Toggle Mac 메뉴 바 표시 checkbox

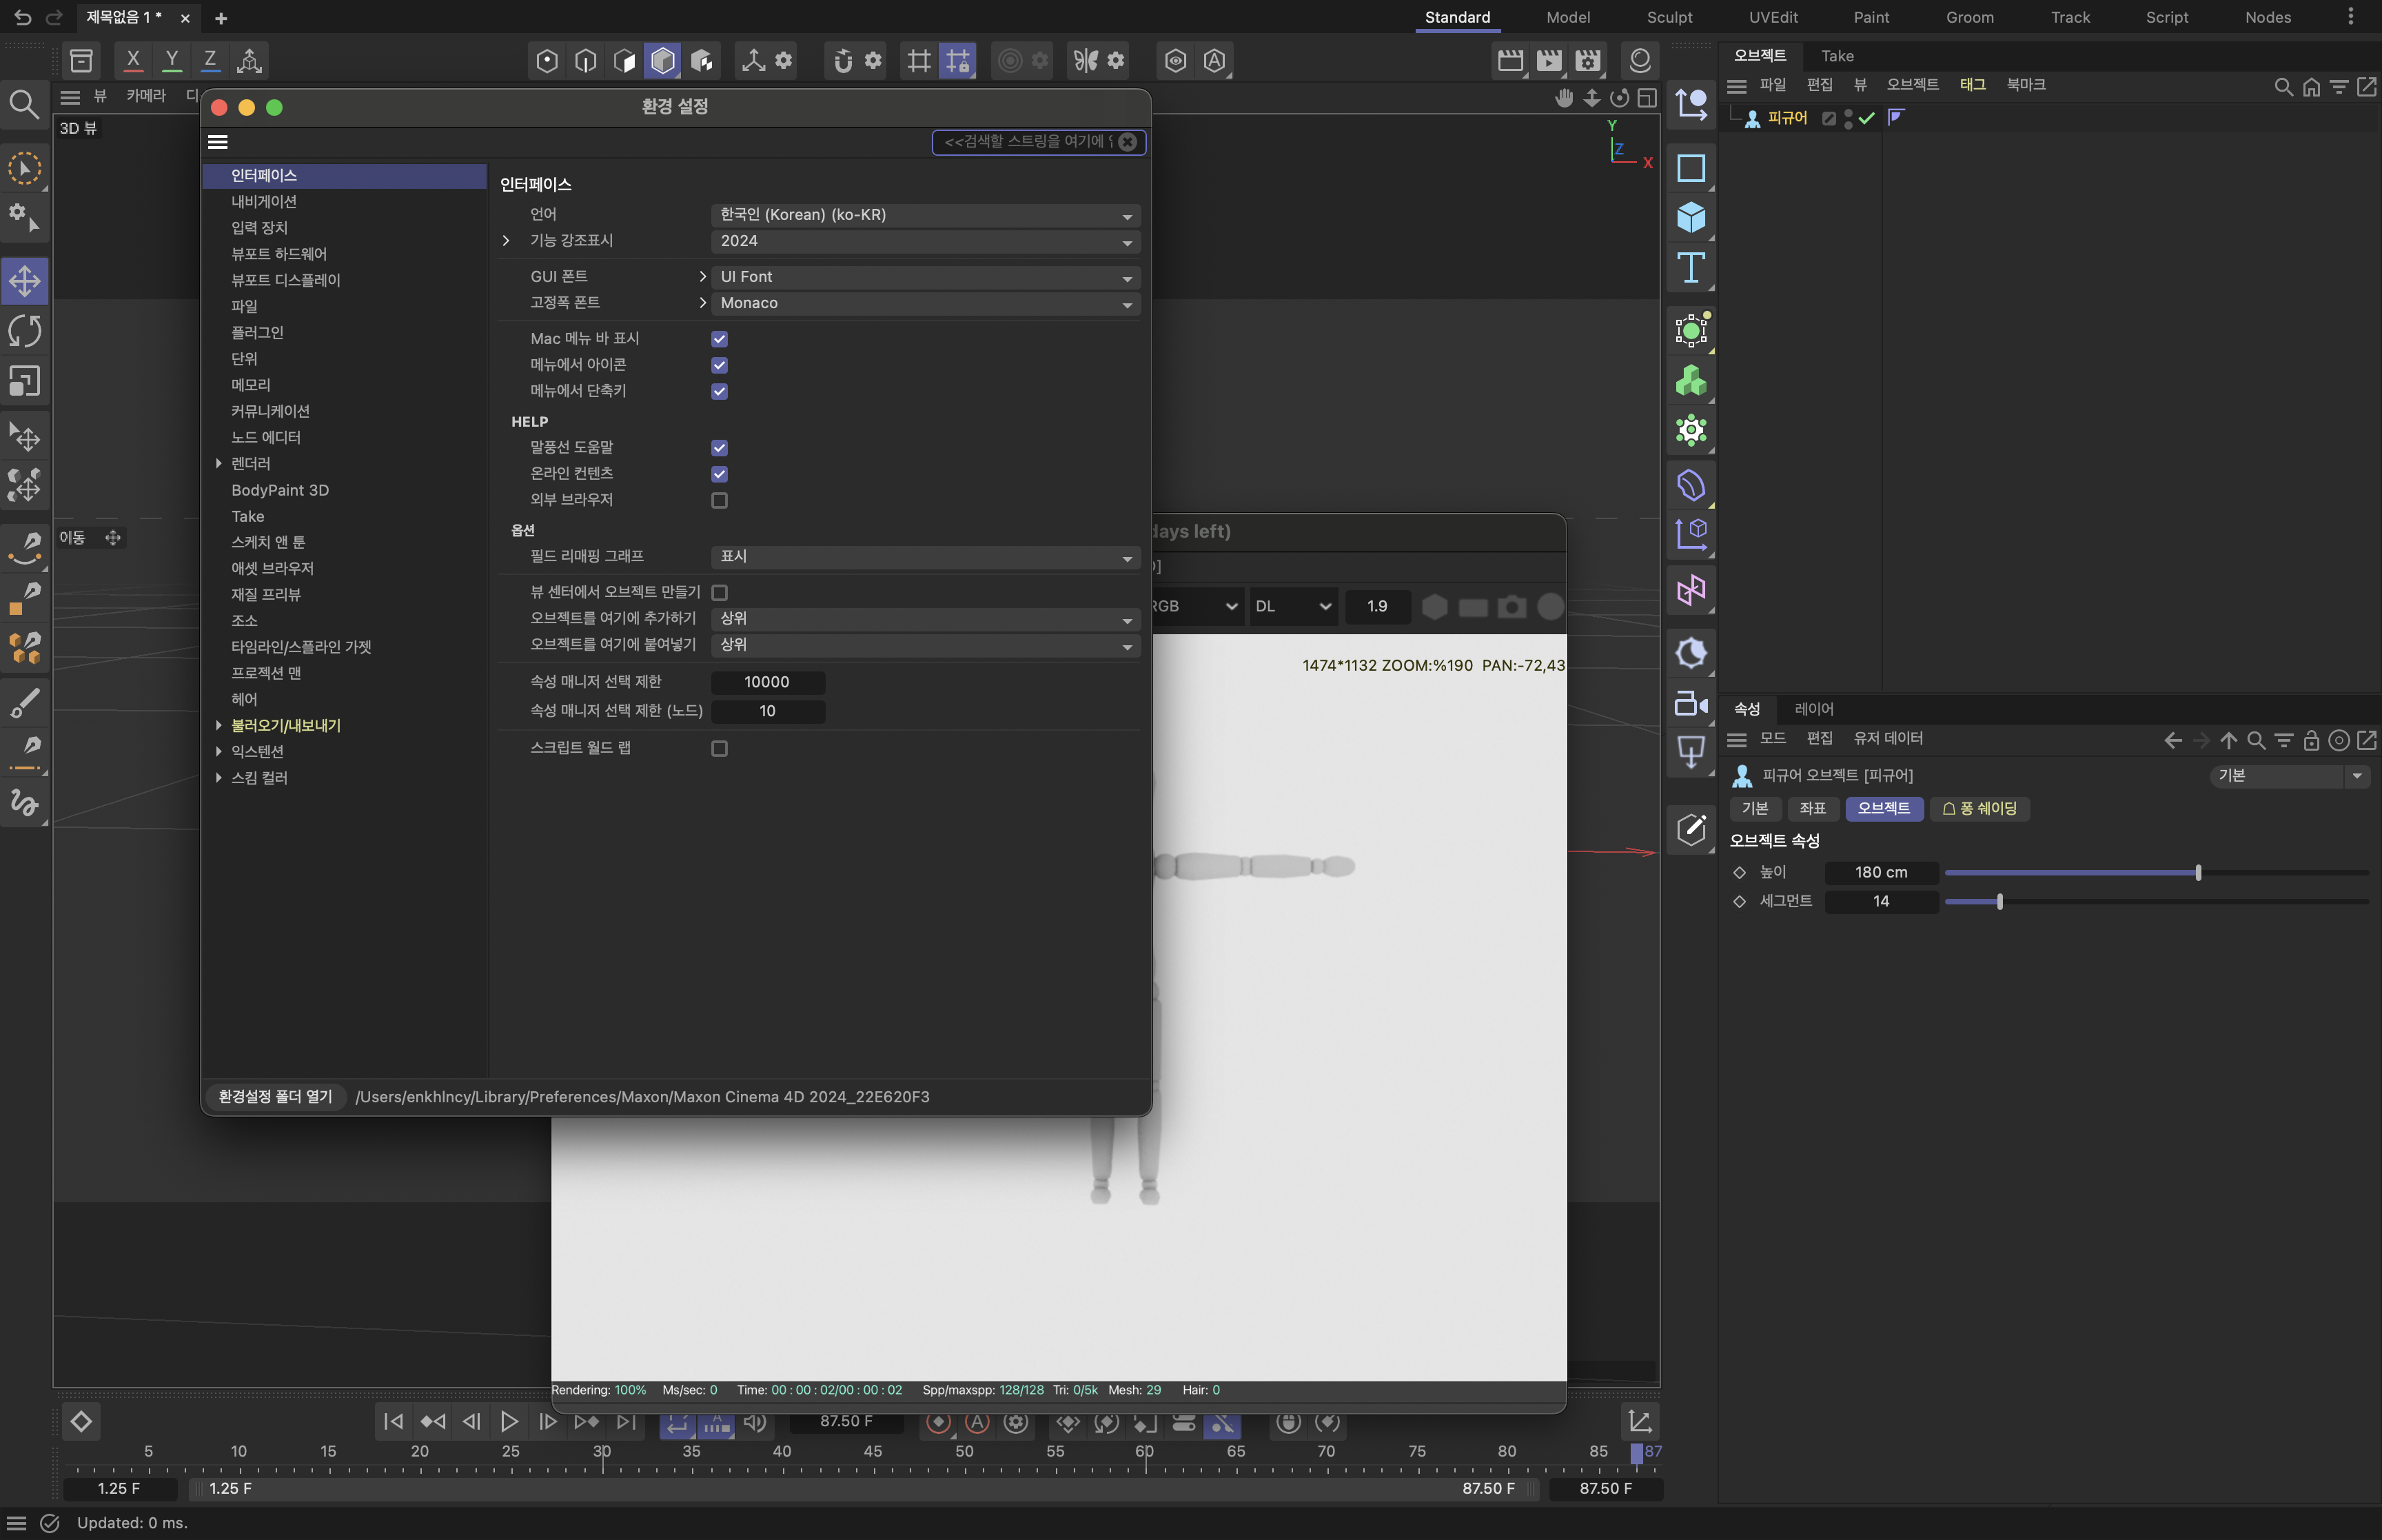[x=719, y=339]
